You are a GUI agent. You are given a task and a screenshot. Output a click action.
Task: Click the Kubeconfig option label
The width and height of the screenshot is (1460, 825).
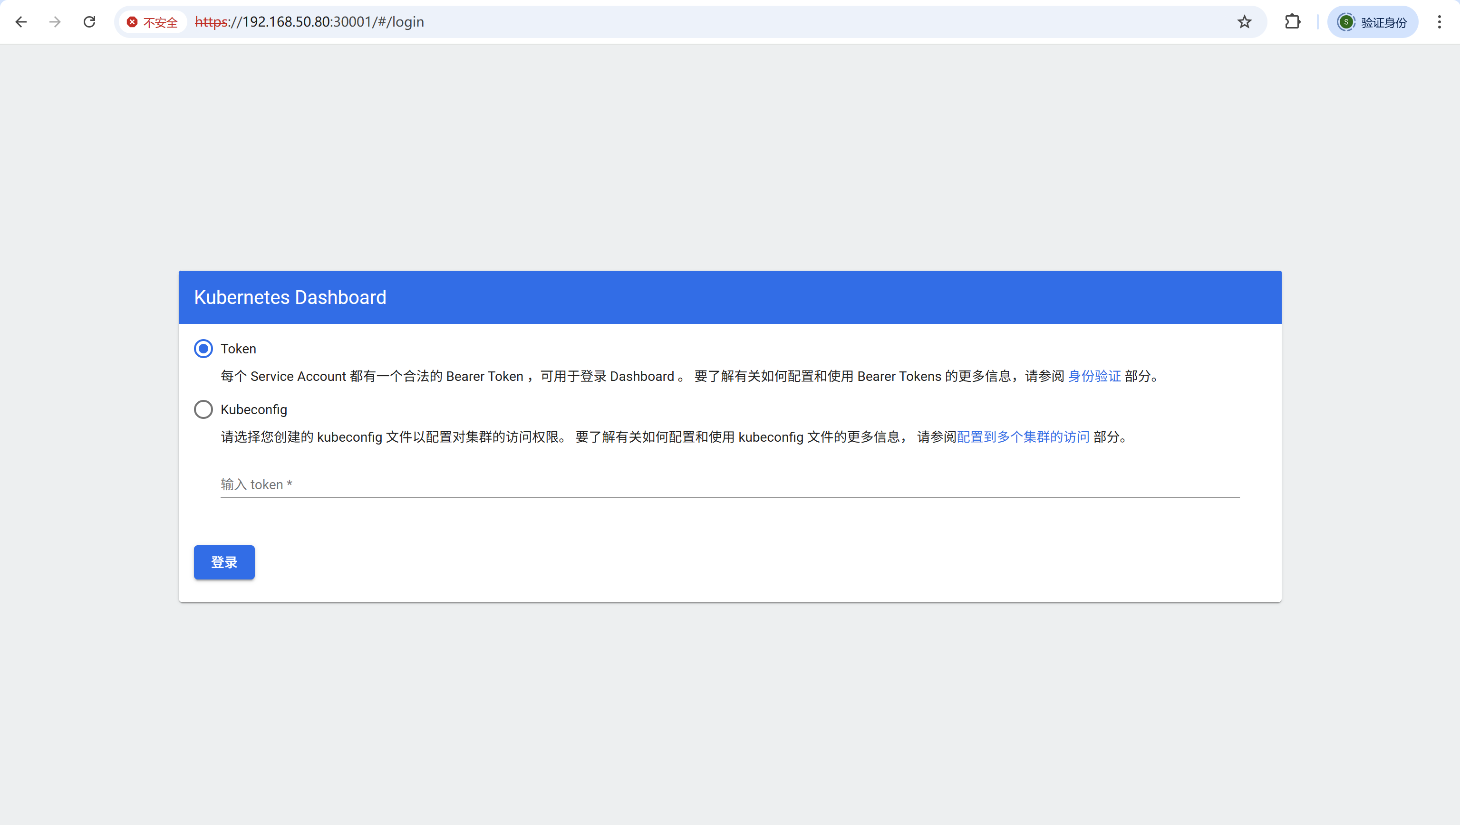[253, 409]
